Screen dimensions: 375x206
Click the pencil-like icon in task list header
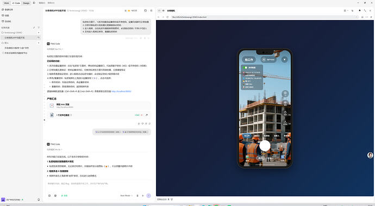tap(34, 28)
